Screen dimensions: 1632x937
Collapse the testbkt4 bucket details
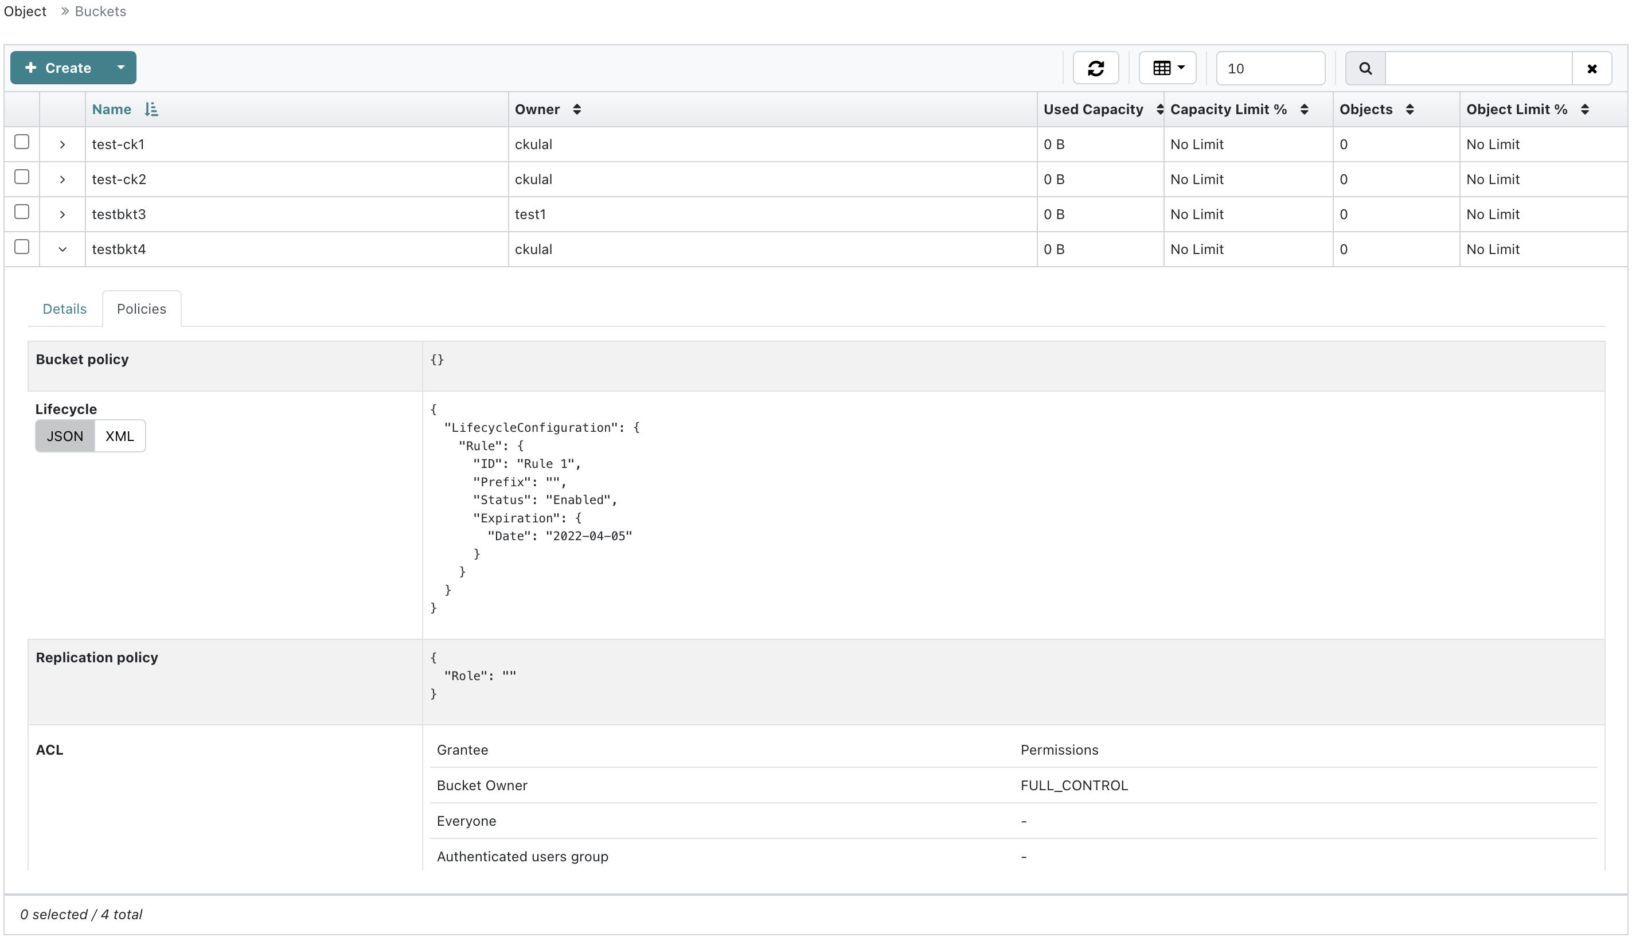click(x=63, y=249)
